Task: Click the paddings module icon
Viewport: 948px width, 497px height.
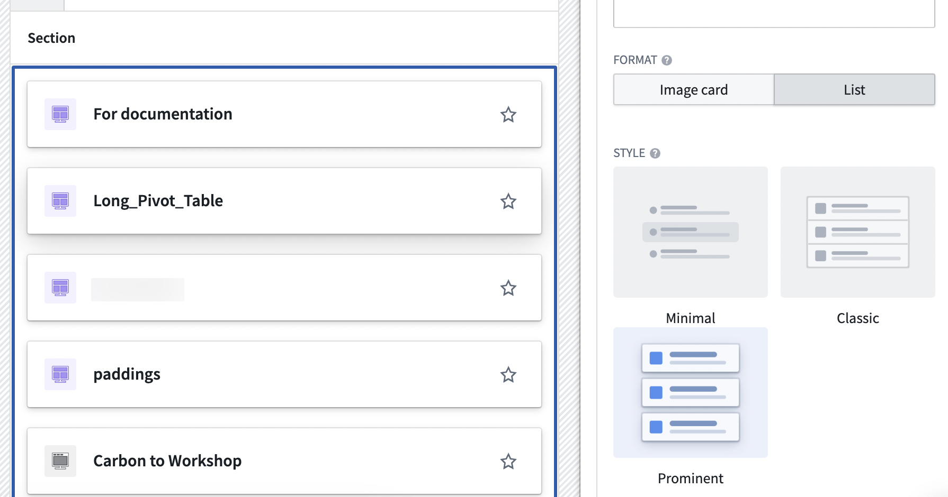Action: point(60,374)
